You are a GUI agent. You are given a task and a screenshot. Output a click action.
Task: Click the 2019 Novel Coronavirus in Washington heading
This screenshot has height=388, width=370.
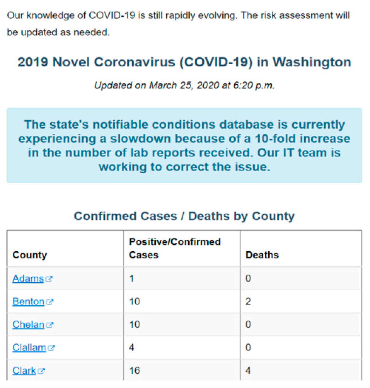[x=184, y=62]
